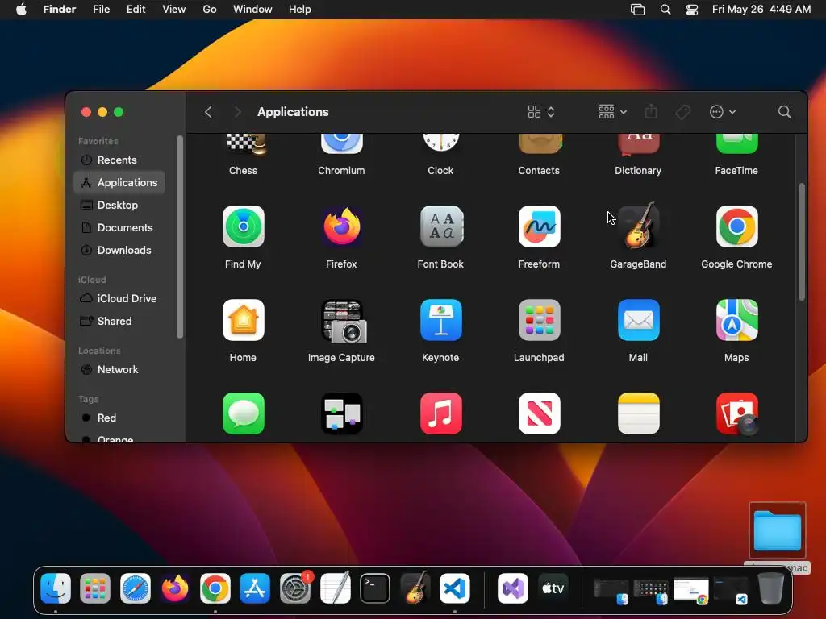Screen dimensions: 826x619
Task: Click the FaceTime app label
Action: coord(736,171)
